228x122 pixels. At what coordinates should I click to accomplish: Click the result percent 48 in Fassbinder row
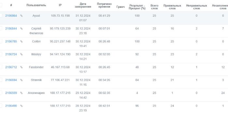coord(137,67)
